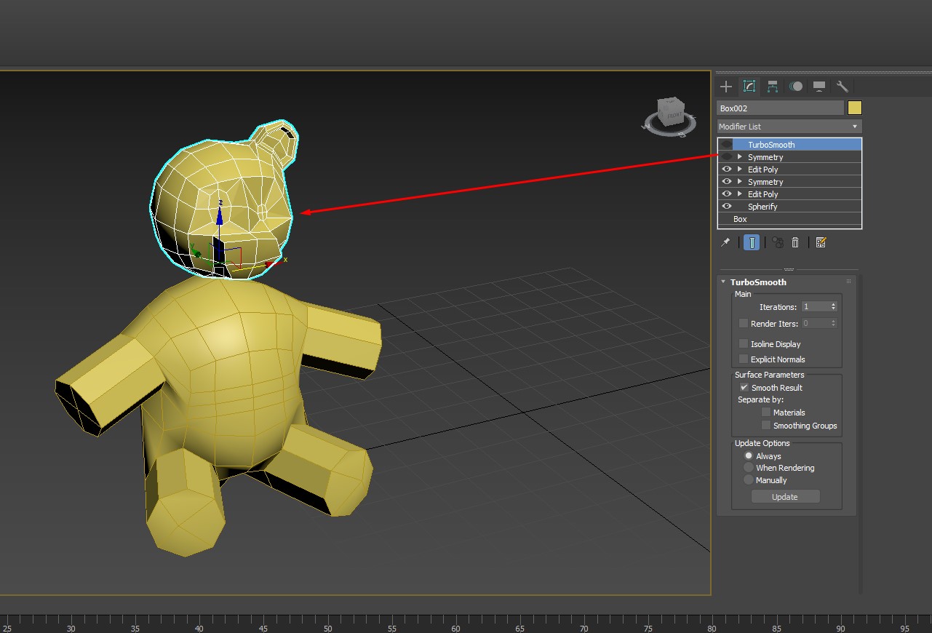Enable the TurboSmooth modifier eye icon

tap(726, 145)
